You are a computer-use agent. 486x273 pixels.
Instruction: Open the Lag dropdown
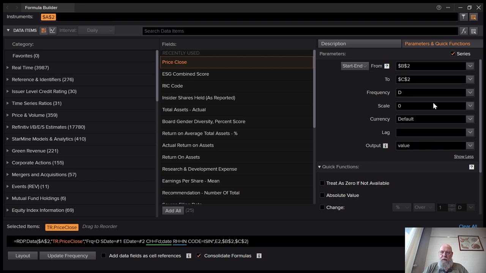tap(470, 132)
